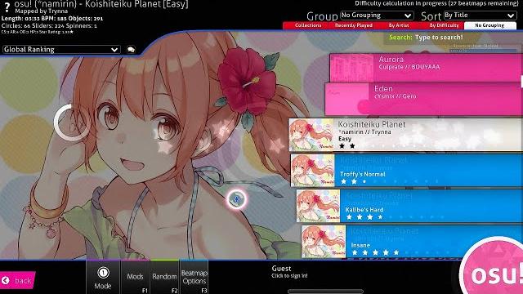Click thumbnail of Kalibe's Hard card
Image resolution: width=523 pixels, height=294 pixels.
[x=318, y=206]
